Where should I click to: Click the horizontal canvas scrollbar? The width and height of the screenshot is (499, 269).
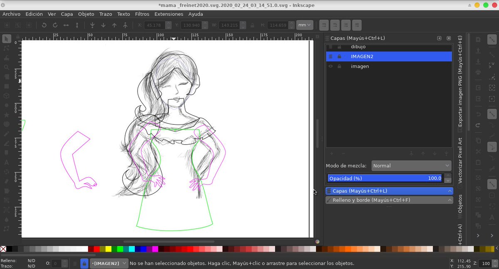click(169, 241)
